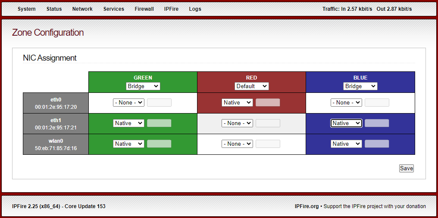Screen dimensions: 438x218
Task: Save the NIC assignment
Action: pyautogui.click(x=406, y=169)
